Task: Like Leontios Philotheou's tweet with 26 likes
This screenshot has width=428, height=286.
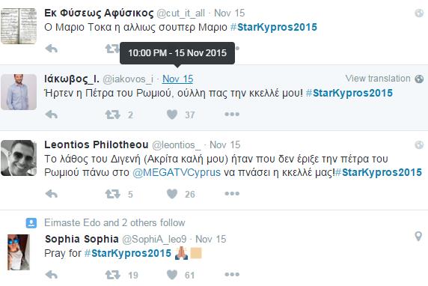Action: click(172, 194)
